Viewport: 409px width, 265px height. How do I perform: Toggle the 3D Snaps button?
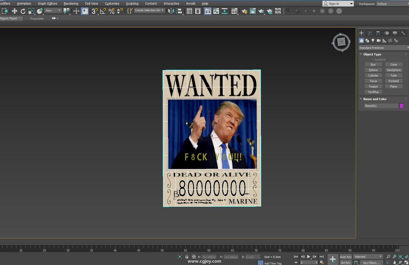(94, 11)
